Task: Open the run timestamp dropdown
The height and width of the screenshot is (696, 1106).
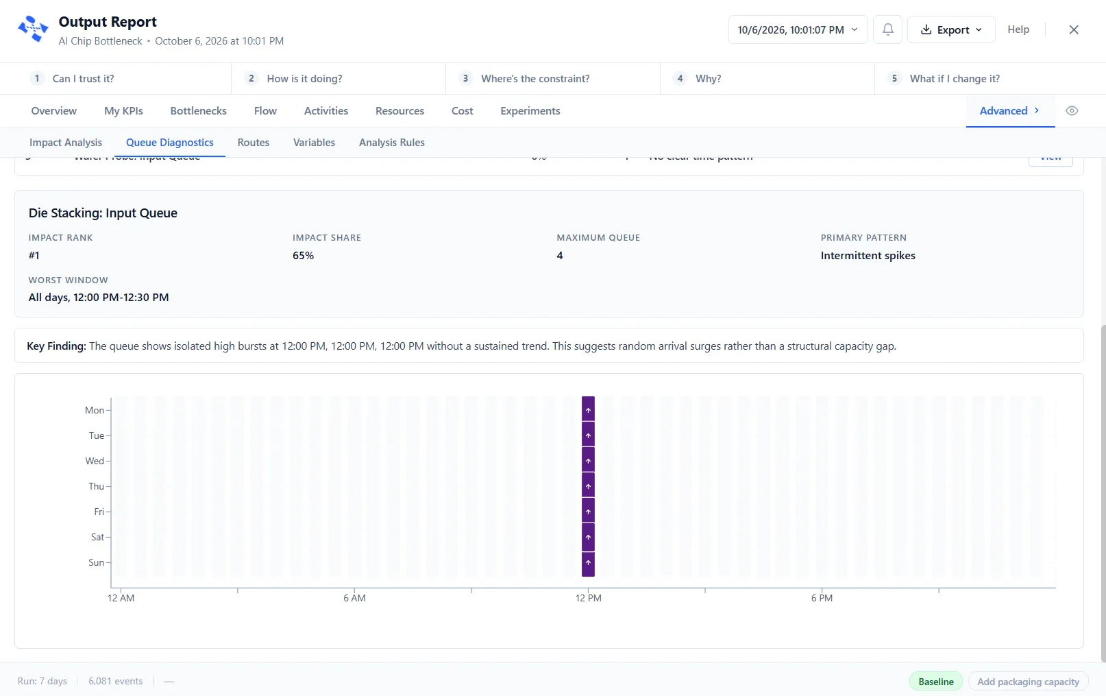Action: (798, 29)
